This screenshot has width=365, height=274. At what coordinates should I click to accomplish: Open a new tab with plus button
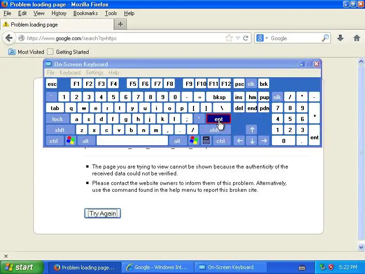pyautogui.click(x=120, y=24)
